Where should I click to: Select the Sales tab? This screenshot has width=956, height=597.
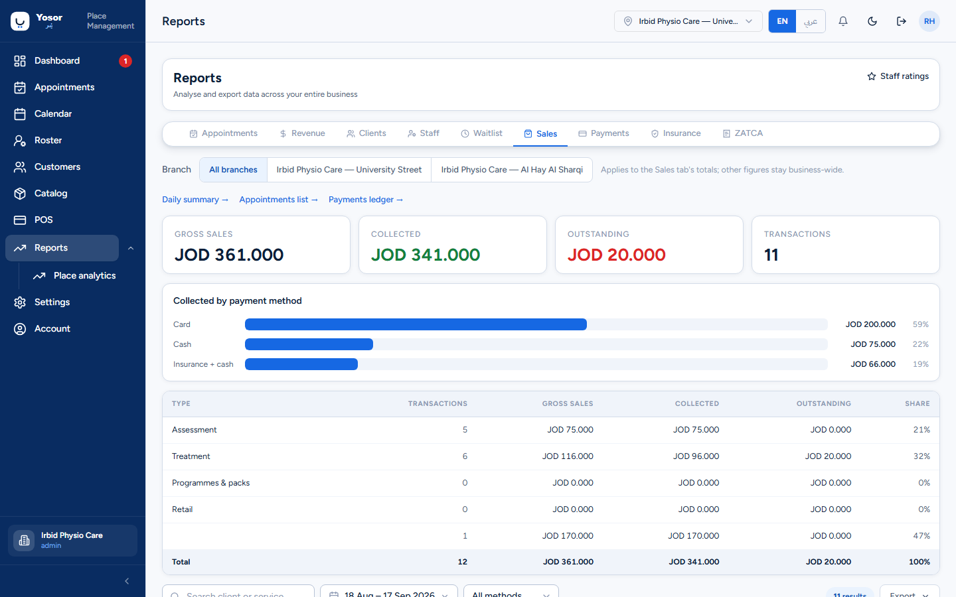[x=540, y=134]
